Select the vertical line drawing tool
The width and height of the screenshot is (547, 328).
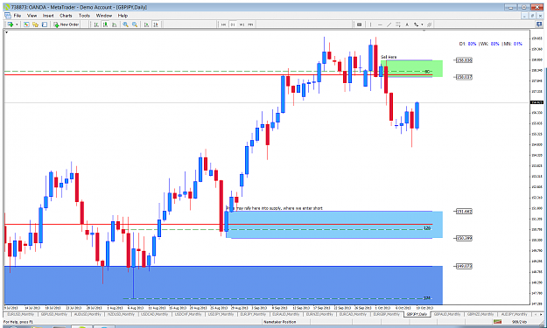coord(370,24)
